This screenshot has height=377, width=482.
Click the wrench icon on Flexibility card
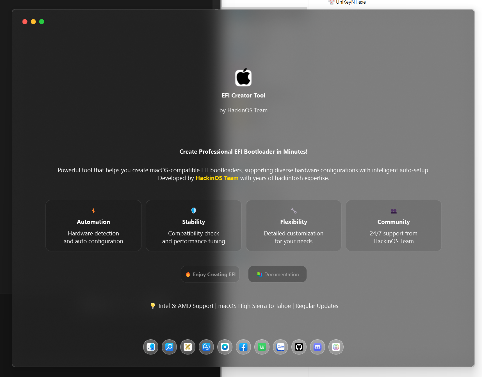click(x=293, y=211)
